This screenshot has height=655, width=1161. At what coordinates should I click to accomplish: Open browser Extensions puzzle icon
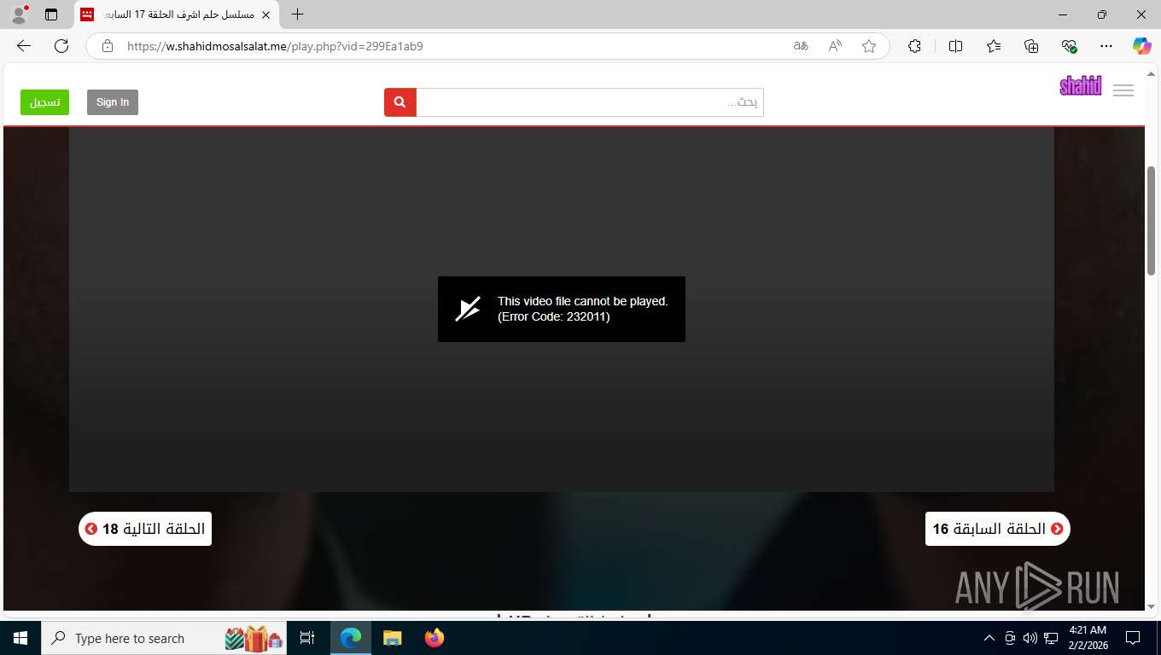click(x=914, y=46)
